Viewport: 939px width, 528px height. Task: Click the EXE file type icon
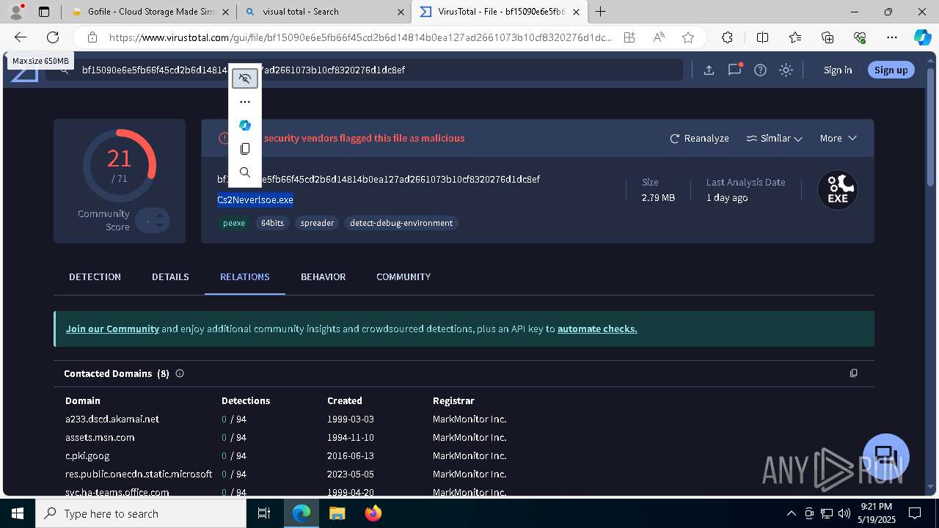pyautogui.click(x=838, y=190)
